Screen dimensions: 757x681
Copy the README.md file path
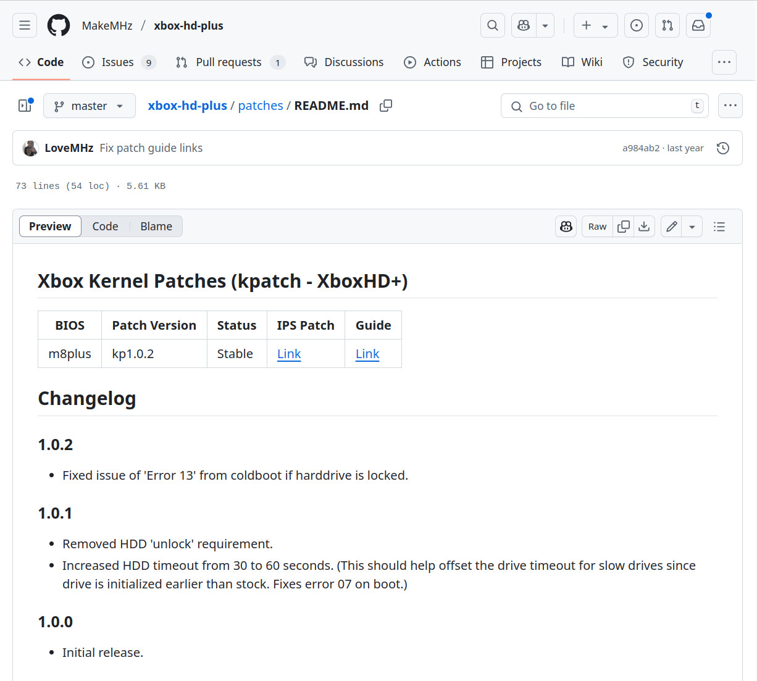(x=386, y=106)
